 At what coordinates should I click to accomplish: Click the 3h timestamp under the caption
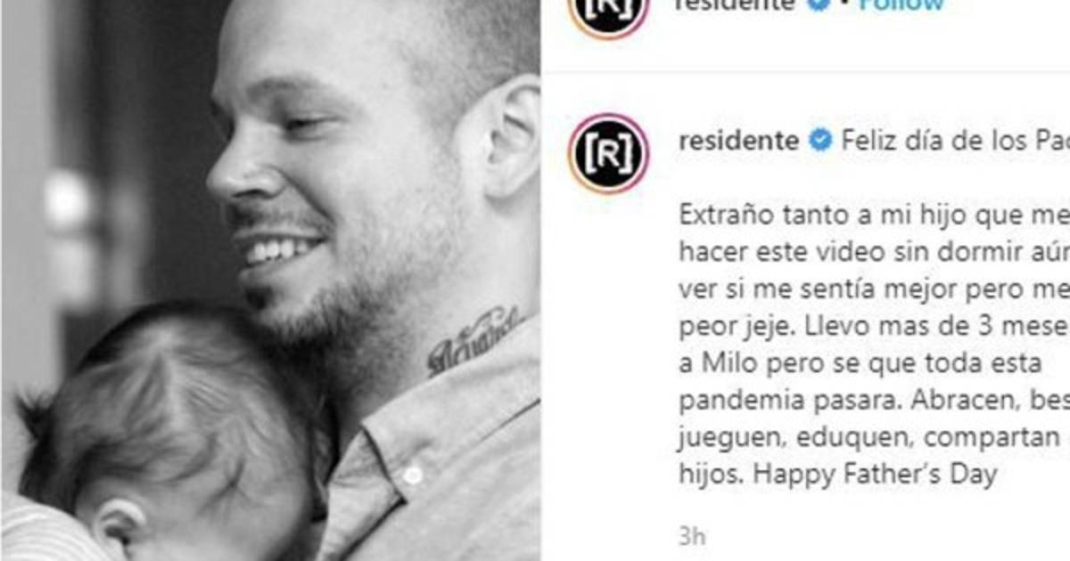pos(690,535)
